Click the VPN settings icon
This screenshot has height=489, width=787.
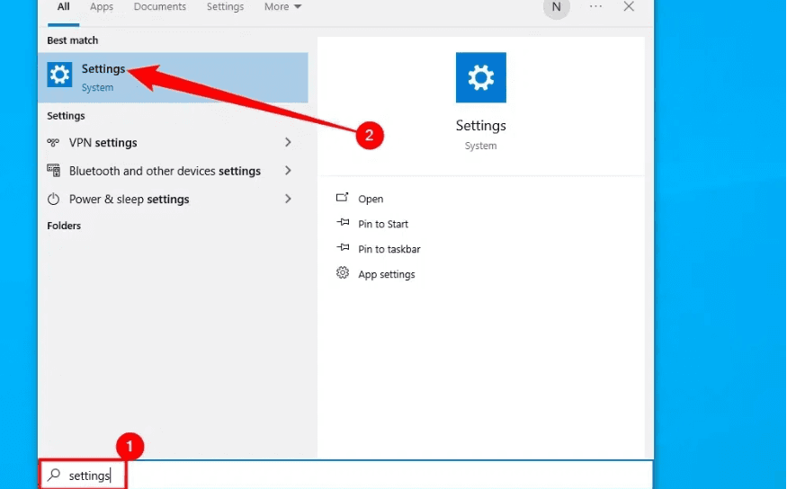coord(54,143)
